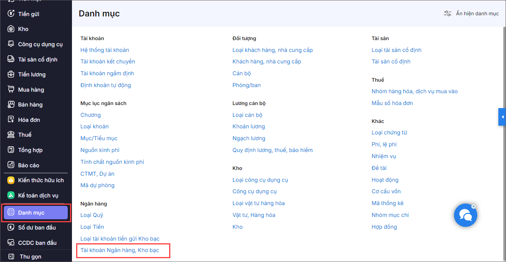The height and width of the screenshot is (262, 506).
Task: Click Tài sản cố định truck icon
Action: click(x=11, y=59)
